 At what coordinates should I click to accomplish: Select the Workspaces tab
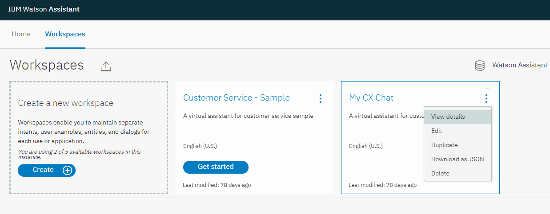[65, 34]
